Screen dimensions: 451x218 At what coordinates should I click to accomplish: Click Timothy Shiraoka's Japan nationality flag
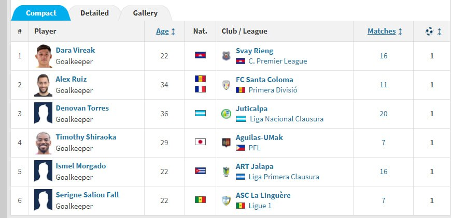[200, 142]
